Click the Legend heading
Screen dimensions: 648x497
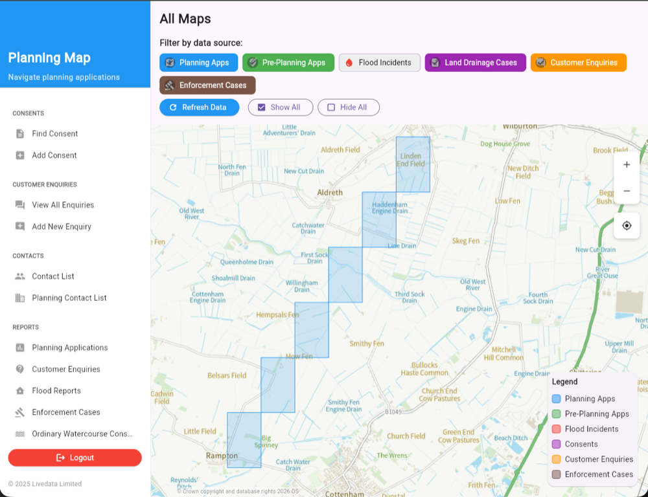click(x=564, y=382)
